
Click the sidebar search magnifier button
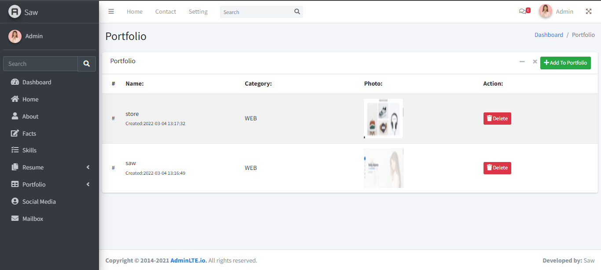click(87, 64)
